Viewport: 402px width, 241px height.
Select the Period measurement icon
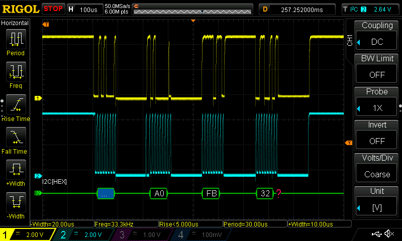(16, 39)
